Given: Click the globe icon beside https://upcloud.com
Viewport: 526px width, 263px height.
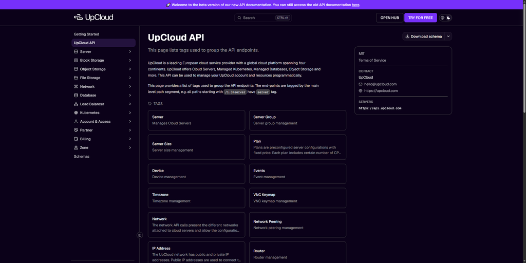Looking at the screenshot, I should tap(361, 90).
